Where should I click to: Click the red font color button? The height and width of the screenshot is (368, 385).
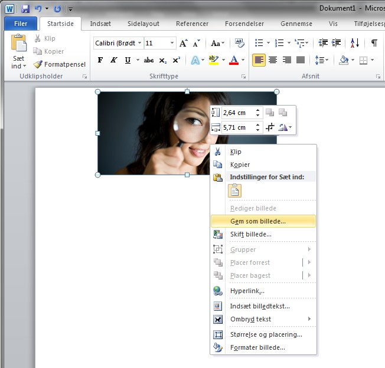tap(234, 60)
